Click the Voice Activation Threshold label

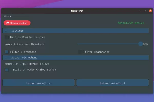pyautogui.click(x=25, y=44)
